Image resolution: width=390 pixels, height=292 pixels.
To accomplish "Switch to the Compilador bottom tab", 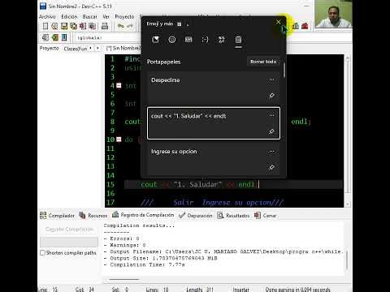I will click(x=57, y=216).
